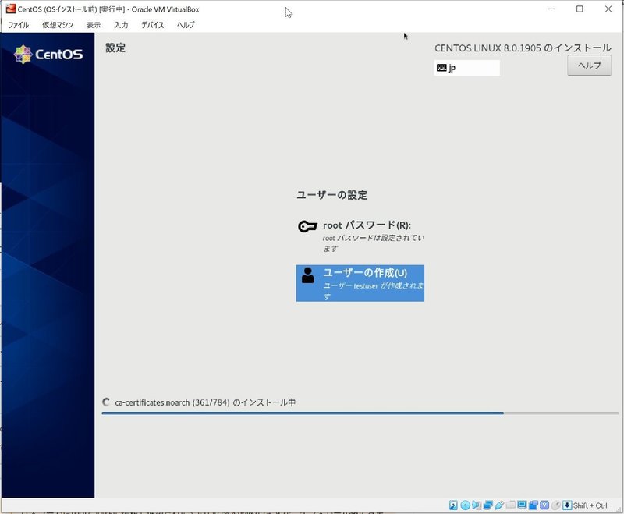Click the user creation person icon
The image size is (624, 514).
point(307,275)
